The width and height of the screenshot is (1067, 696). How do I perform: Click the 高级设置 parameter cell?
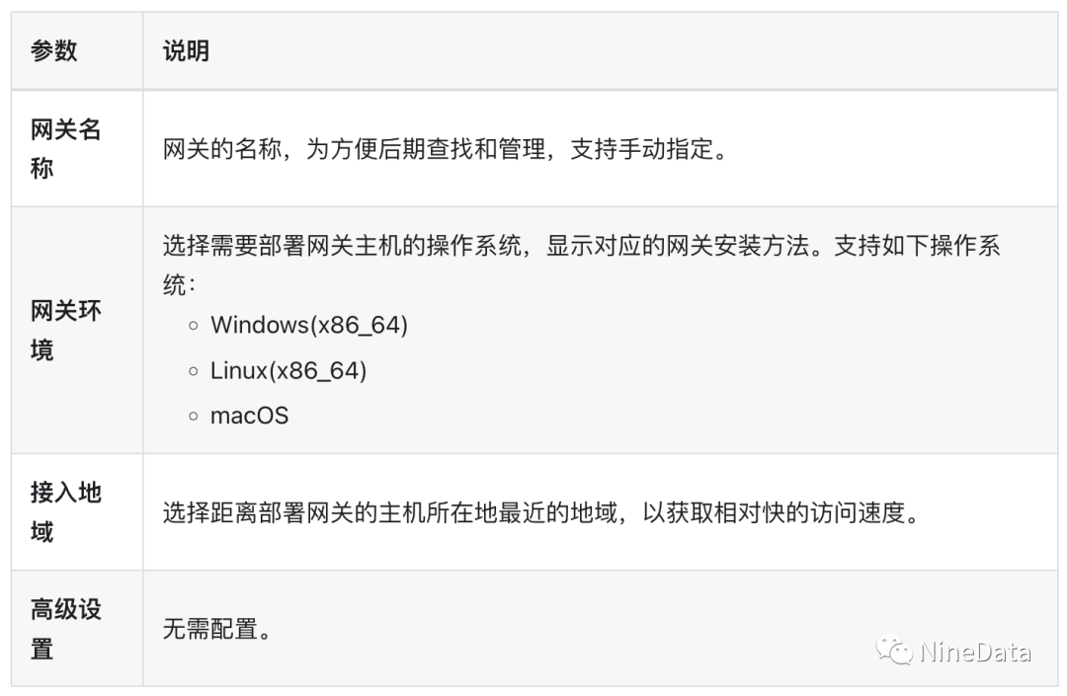click(x=66, y=629)
